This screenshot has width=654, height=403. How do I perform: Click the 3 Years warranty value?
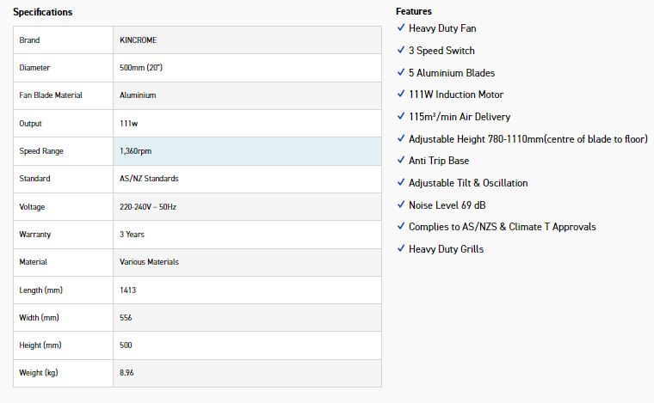132,235
